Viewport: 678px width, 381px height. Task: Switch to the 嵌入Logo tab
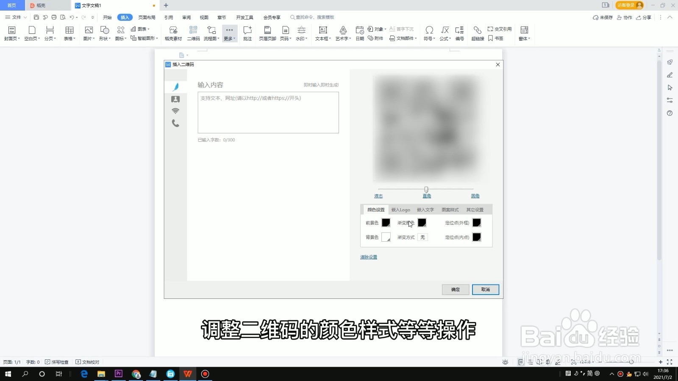pos(400,210)
